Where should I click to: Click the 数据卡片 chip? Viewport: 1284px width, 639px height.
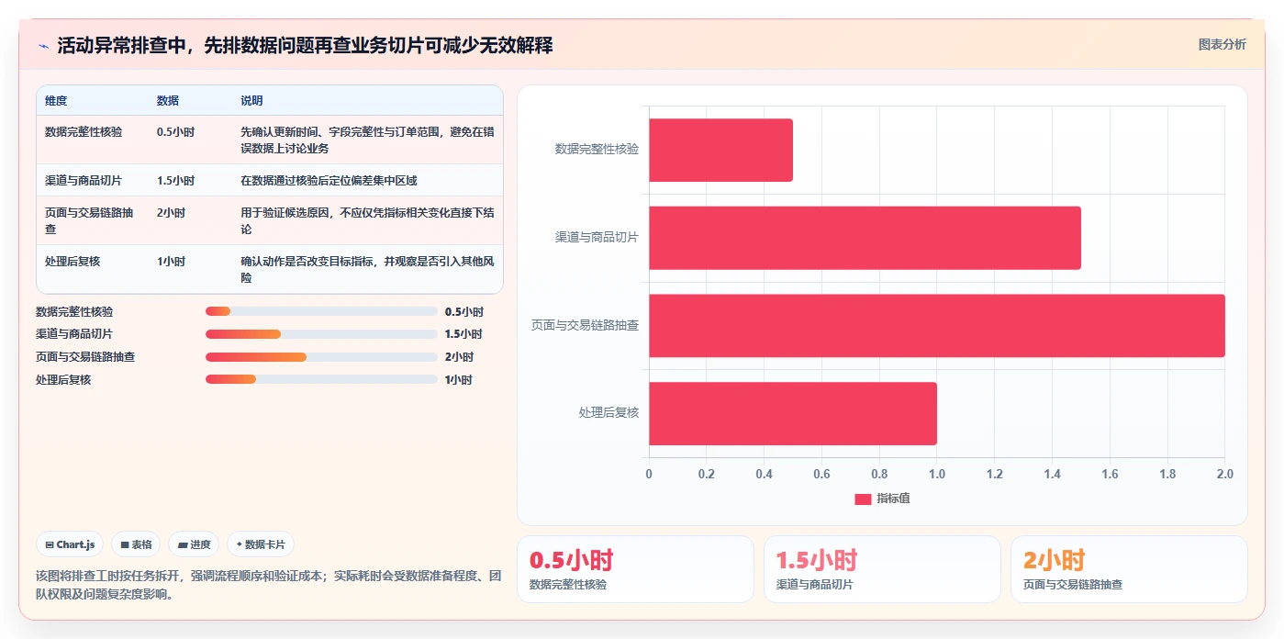tap(261, 544)
